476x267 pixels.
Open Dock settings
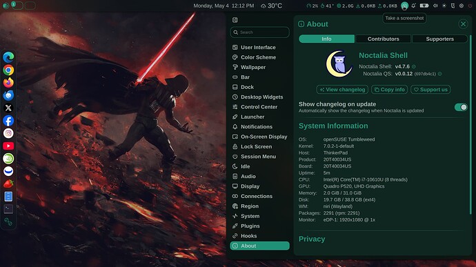(x=259, y=87)
